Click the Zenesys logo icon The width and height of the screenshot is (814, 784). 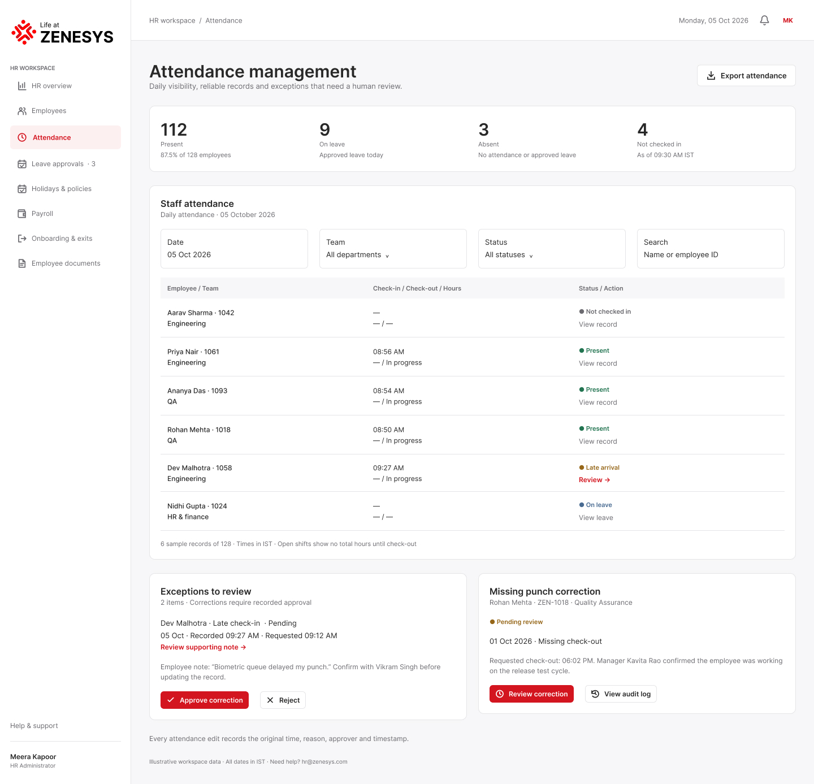point(24,32)
